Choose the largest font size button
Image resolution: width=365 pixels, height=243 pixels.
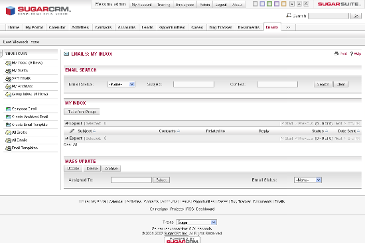[307, 4]
